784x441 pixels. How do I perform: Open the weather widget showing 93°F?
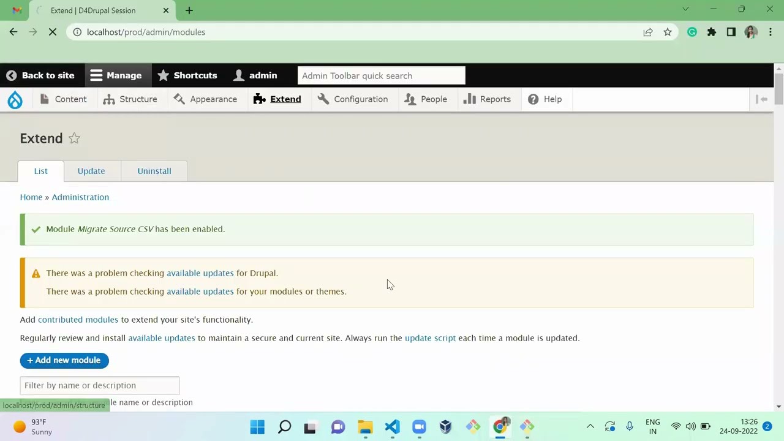coord(33,427)
